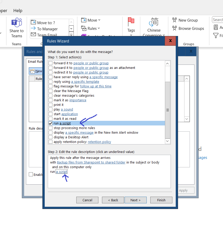This screenshot has height=227, width=223.
Task: Expand the Move dropdown in ribbon
Action: 91,20
